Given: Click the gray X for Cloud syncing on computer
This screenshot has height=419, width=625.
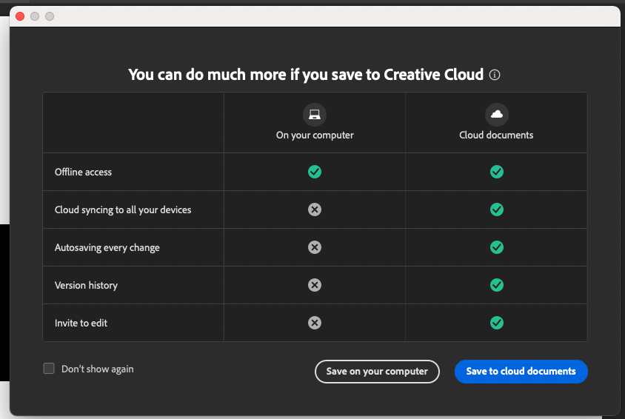Looking at the screenshot, I should point(315,209).
